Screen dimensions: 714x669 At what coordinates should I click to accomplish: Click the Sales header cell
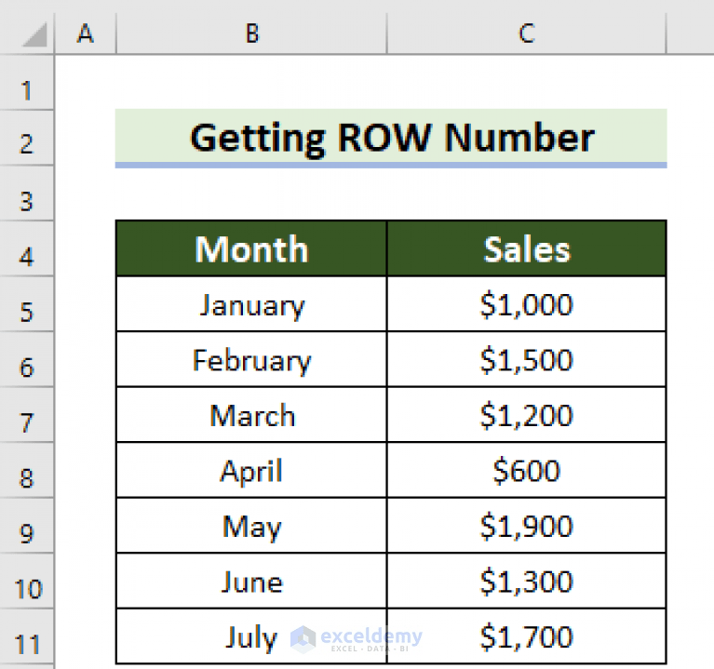(x=526, y=249)
